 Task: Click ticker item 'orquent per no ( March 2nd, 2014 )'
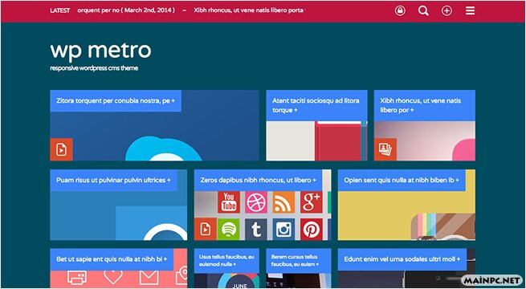tap(126, 10)
